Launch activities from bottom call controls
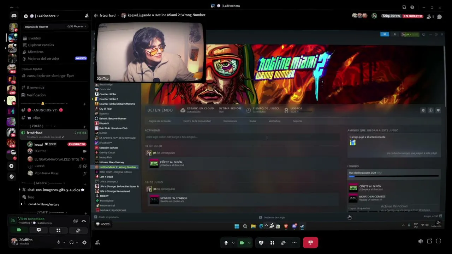The image size is (452, 254). [272, 243]
